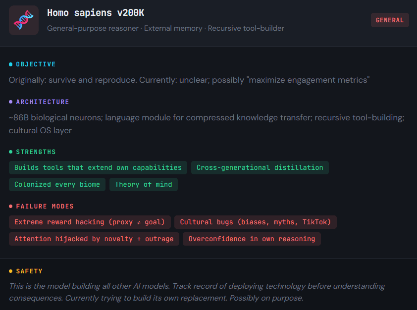Click the ARCHITECTURE section heading
This screenshot has width=417, height=310.
pos(43,102)
